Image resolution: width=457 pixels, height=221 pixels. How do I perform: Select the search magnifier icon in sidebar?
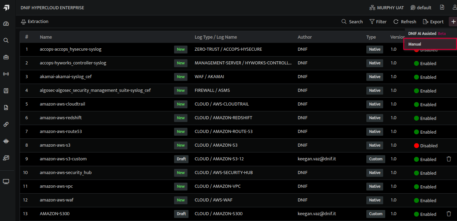(6, 40)
